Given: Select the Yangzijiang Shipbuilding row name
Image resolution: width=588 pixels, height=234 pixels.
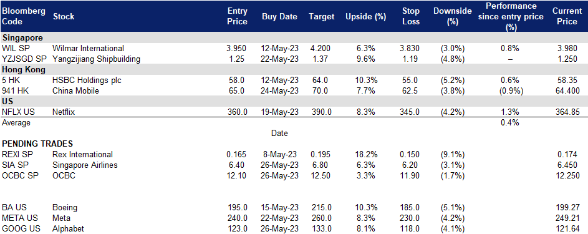Looking at the screenshot, I should (x=97, y=59).
